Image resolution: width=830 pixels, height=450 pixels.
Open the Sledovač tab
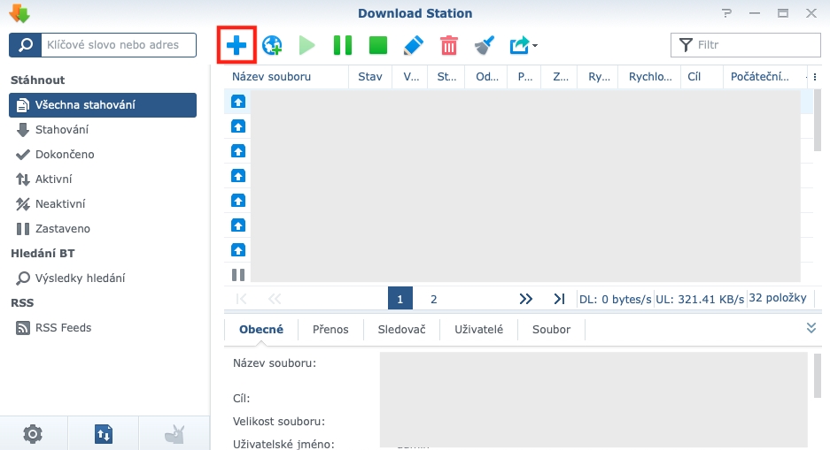click(x=401, y=329)
